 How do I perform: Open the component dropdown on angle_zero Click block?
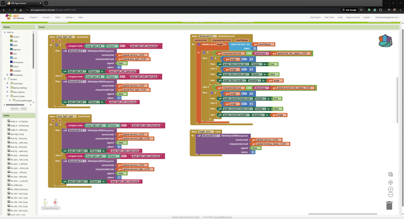pos(206,132)
